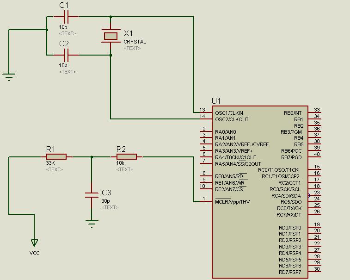Click the RB3/PGM pin label
The image size is (350, 280).
coord(291,132)
